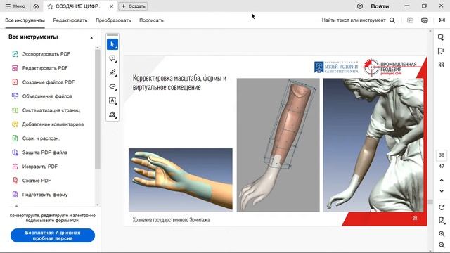Screen dimensions: 450x253
Task: Click the statue scan image on slide
Action: tap(373, 145)
